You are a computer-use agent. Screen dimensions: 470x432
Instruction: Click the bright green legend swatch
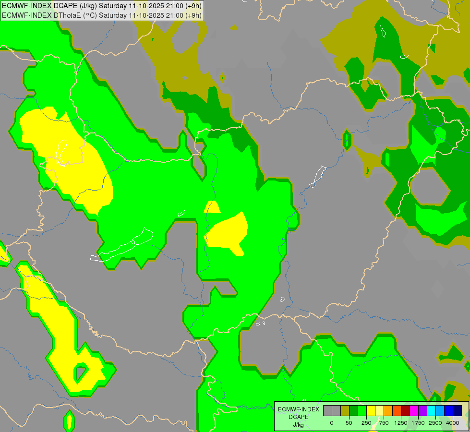(x=362, y=410)
